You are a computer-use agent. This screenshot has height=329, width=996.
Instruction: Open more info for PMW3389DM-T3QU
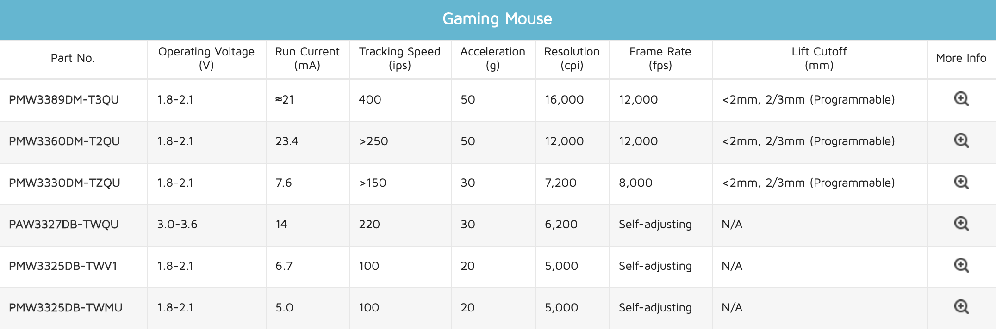point(961,99)
